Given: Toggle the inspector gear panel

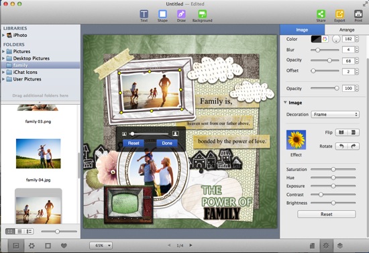Looking at the screenshot, I should point(326,246).
